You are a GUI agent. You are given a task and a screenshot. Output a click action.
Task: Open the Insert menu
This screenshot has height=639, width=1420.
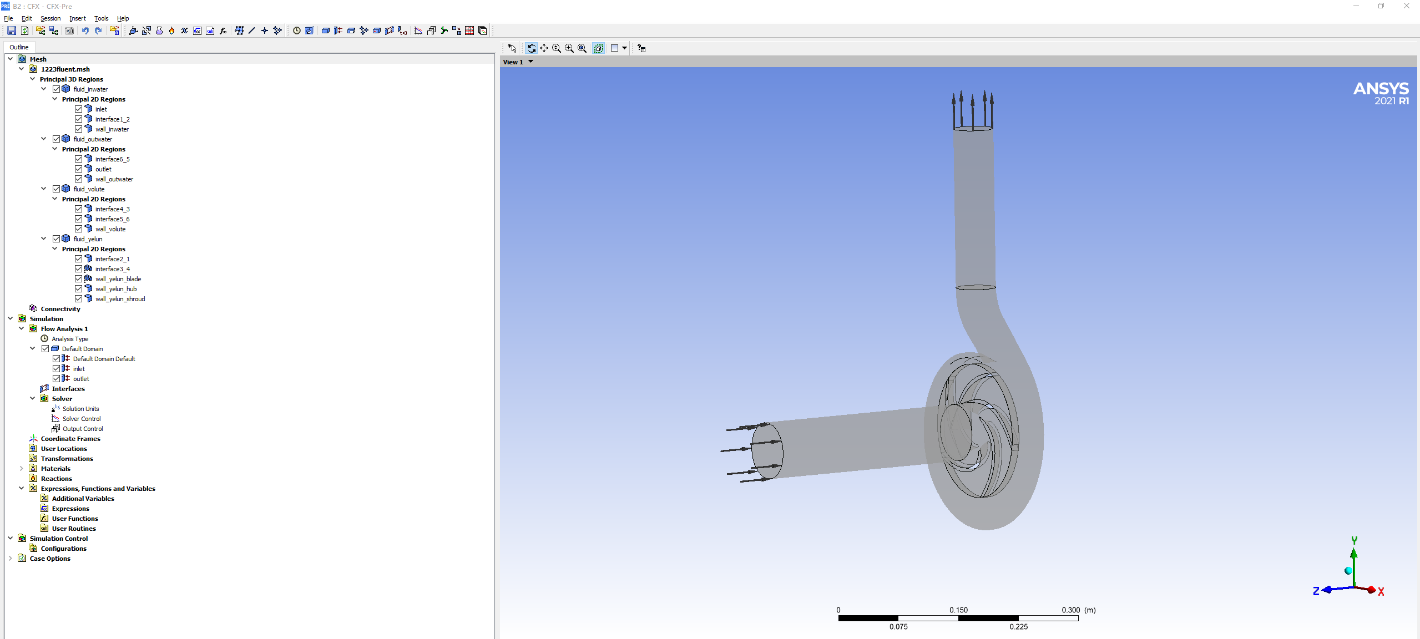[x=78, y=18]
